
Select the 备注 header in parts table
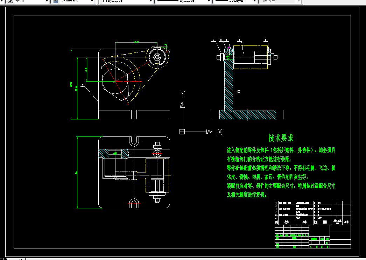click(346, 222)
